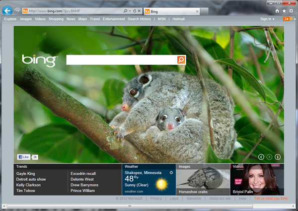Open the Entertainment menu item
The height and width of the screenshot is (211, 298).
pyautogui.click(x=114, y=19)
